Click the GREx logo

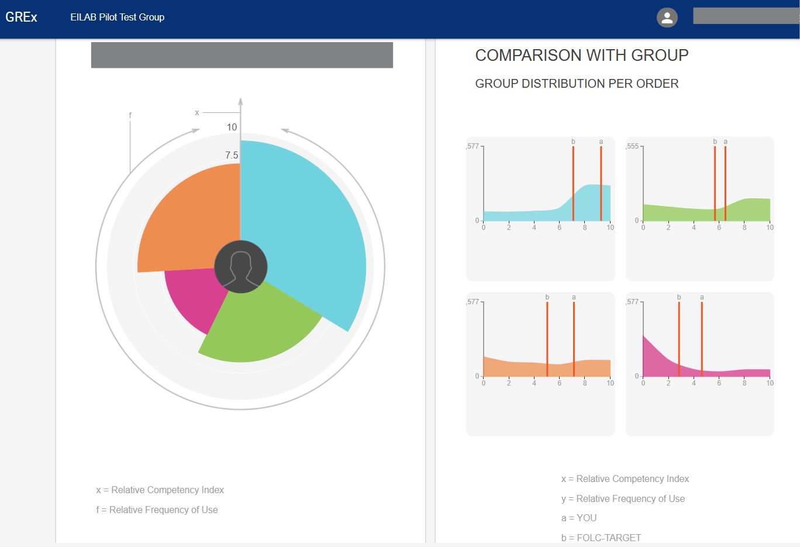[23, 17]
